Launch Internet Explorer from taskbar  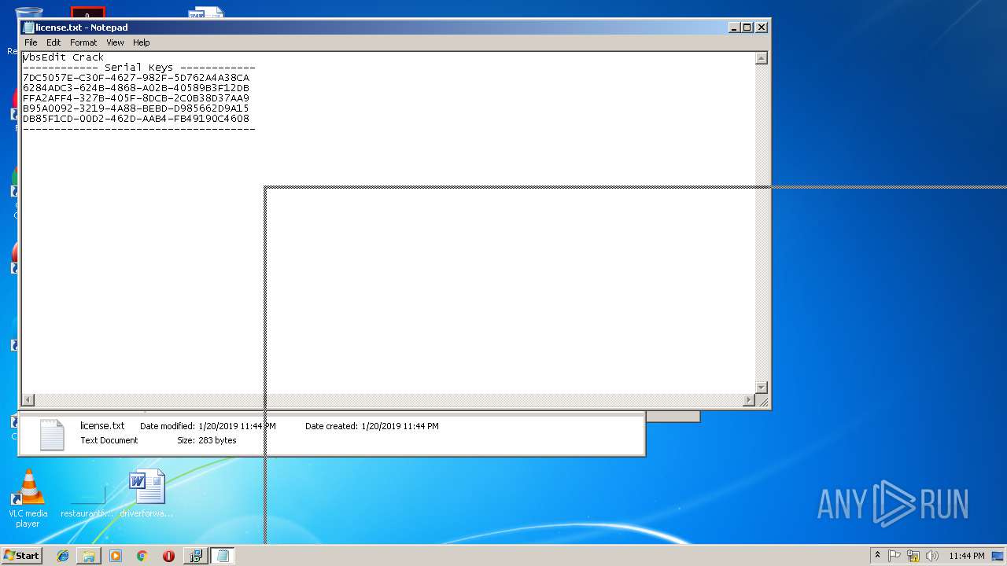pyautogui.click(x=63, y=556)
